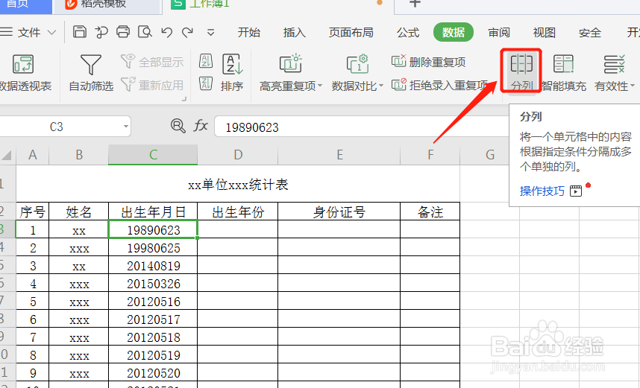Open Print Preview icon
Viewport: 640px width, 388px height.
point(145,32)
